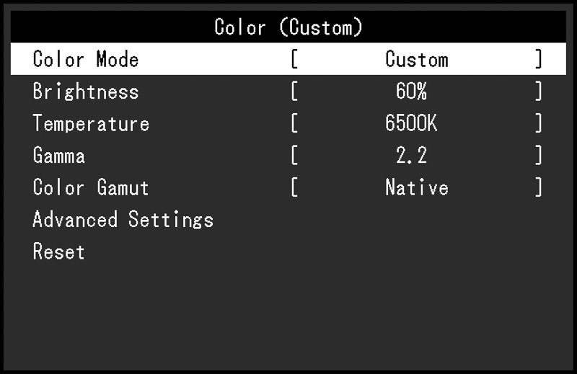Viewport: 577px width, 374px height.
Task: Click the Custom value for Color Mode
Action: tap(416, 59)
